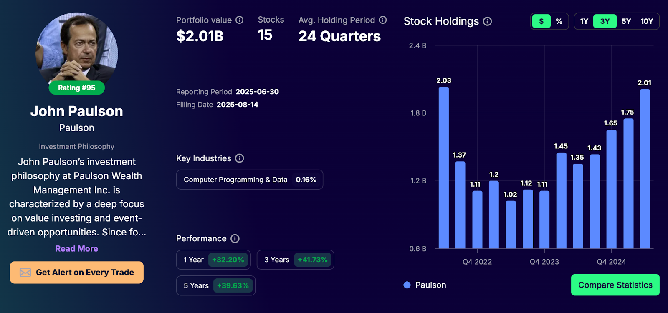
Task: Click the Avg. Holding Period info icon
Action: coord(383,20)
